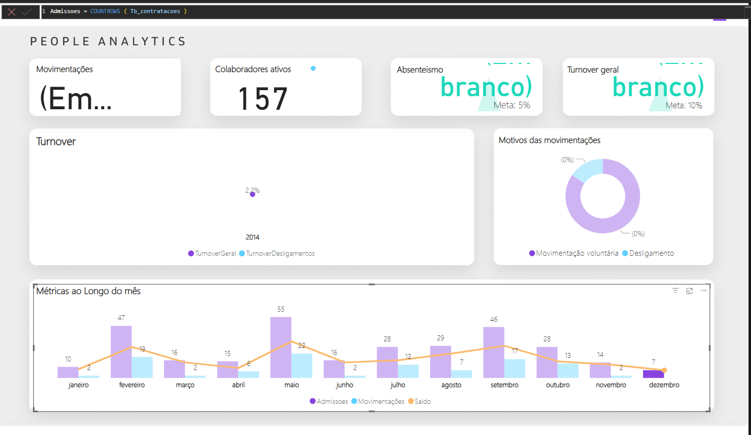Click the julho axis label
This screenshot has height=435, width=751.
[x=398, y=385]
